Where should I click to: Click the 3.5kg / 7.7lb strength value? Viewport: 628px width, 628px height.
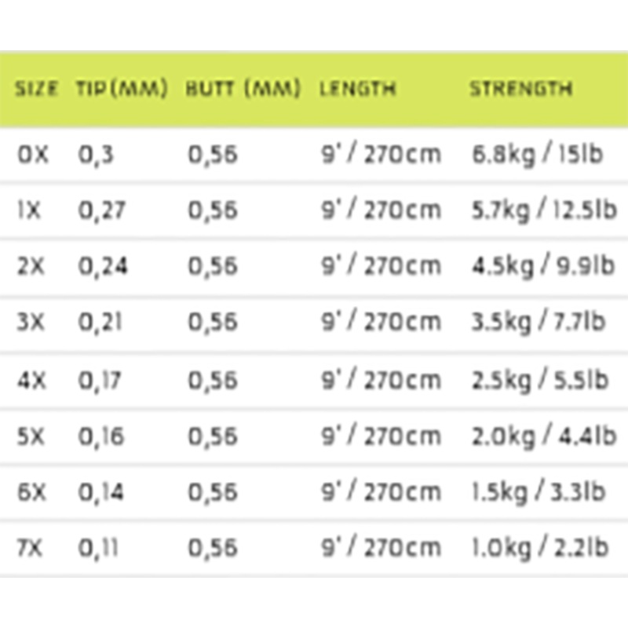point(538,323)
